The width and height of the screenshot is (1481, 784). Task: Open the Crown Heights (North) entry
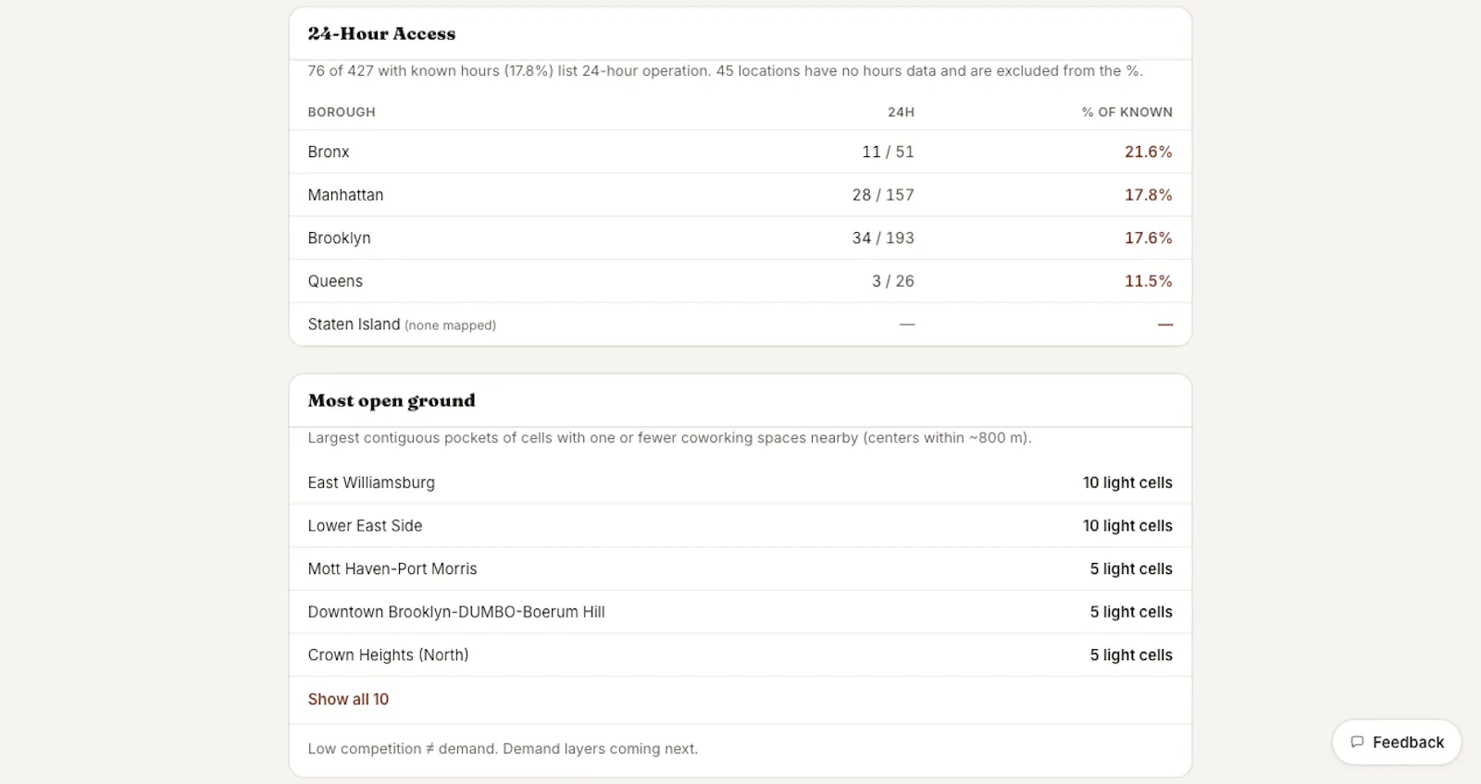740,655
